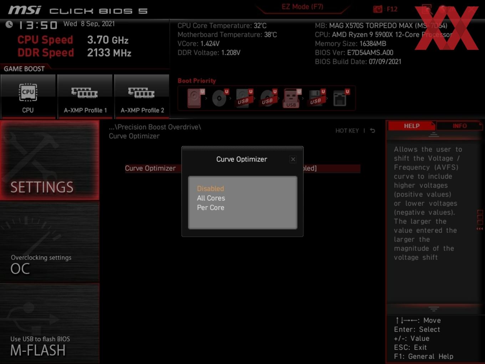Switch to the INFO tab
The height and width of the screenshot is (364, 485).
tap(460, 126)
